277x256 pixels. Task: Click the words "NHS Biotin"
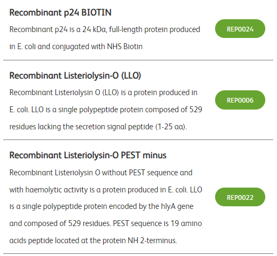[125, 46]
